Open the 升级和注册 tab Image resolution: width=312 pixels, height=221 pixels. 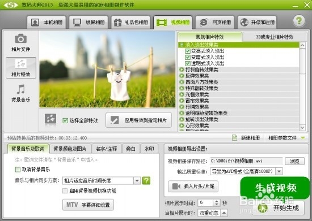[x=257, y=23]
